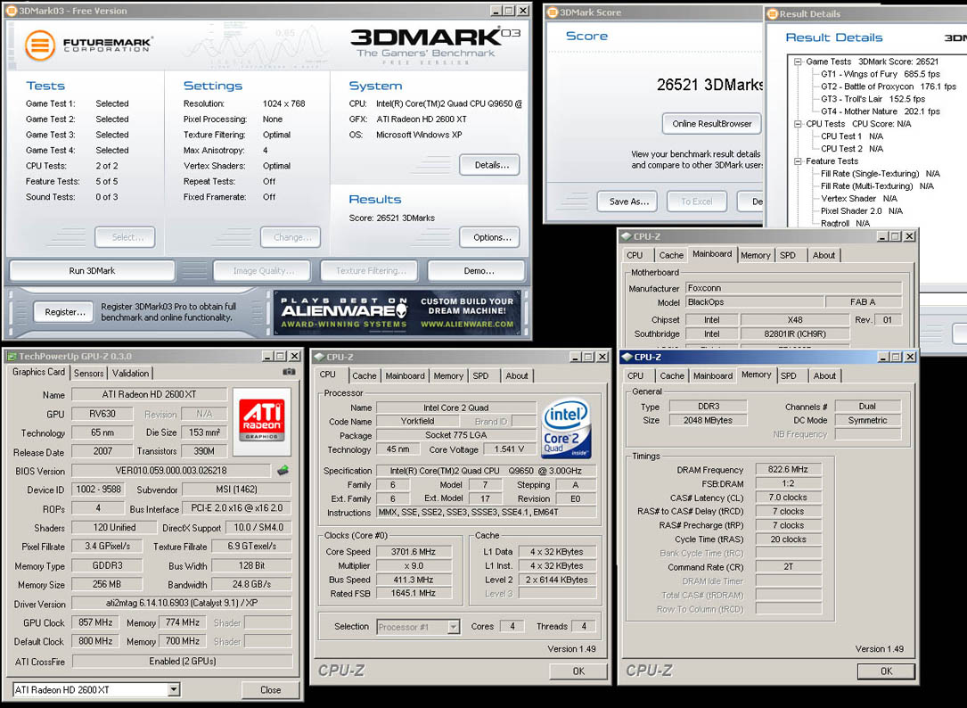This screenshot has height=708, width=967.
Task: Click OK in the CPU-Z CPU window
Action: (578, 671)
